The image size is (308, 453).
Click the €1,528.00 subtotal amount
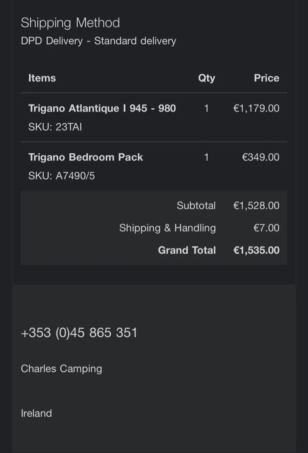[x=256, y=205]
